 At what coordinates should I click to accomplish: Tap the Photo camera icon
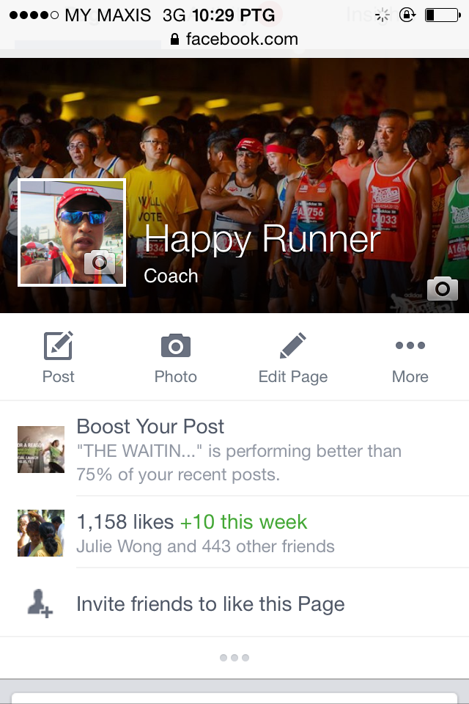click(175, 345)
